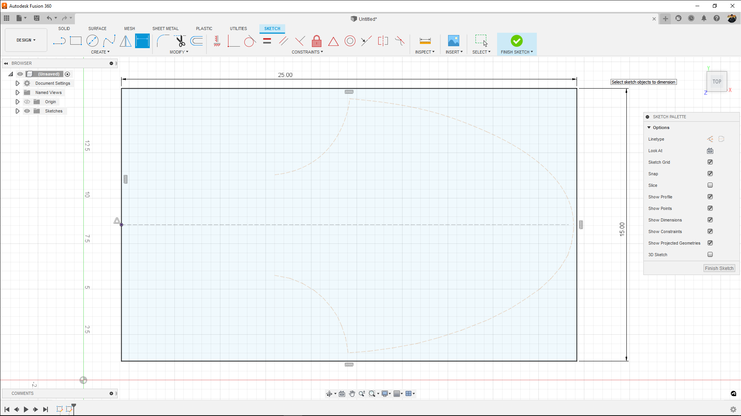741x416 pixels.
Task: Select the Line sketch tool
Action: coord(59,41)
